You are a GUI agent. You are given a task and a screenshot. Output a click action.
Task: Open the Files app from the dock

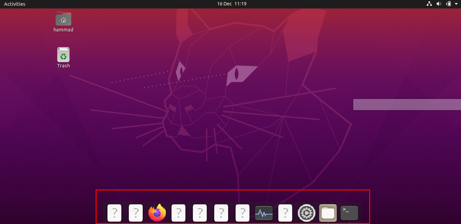pyautogui.click(x=328, y=213)
